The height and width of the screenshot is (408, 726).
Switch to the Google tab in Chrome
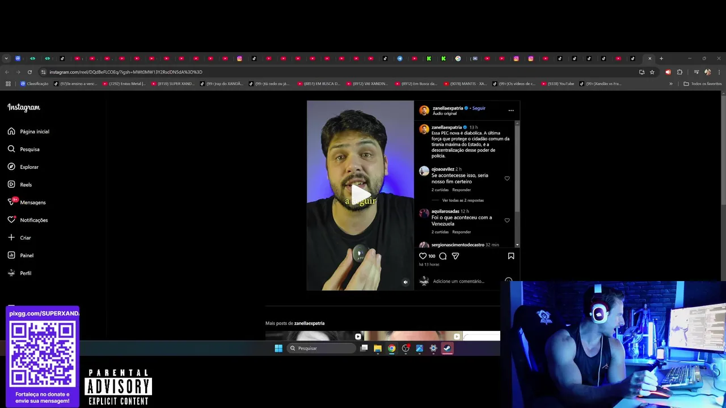[458, 58]
